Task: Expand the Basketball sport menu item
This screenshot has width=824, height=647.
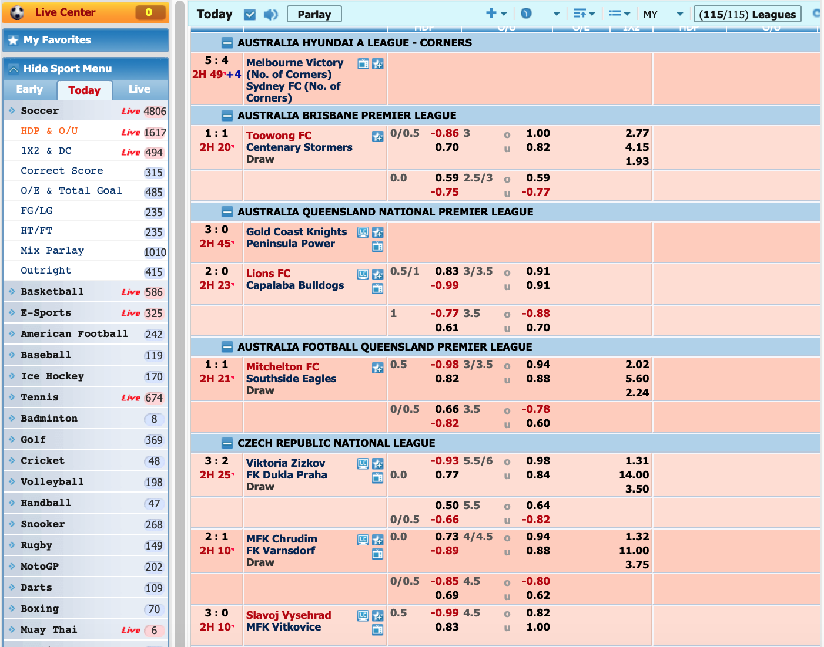Action: pos(52,292)
